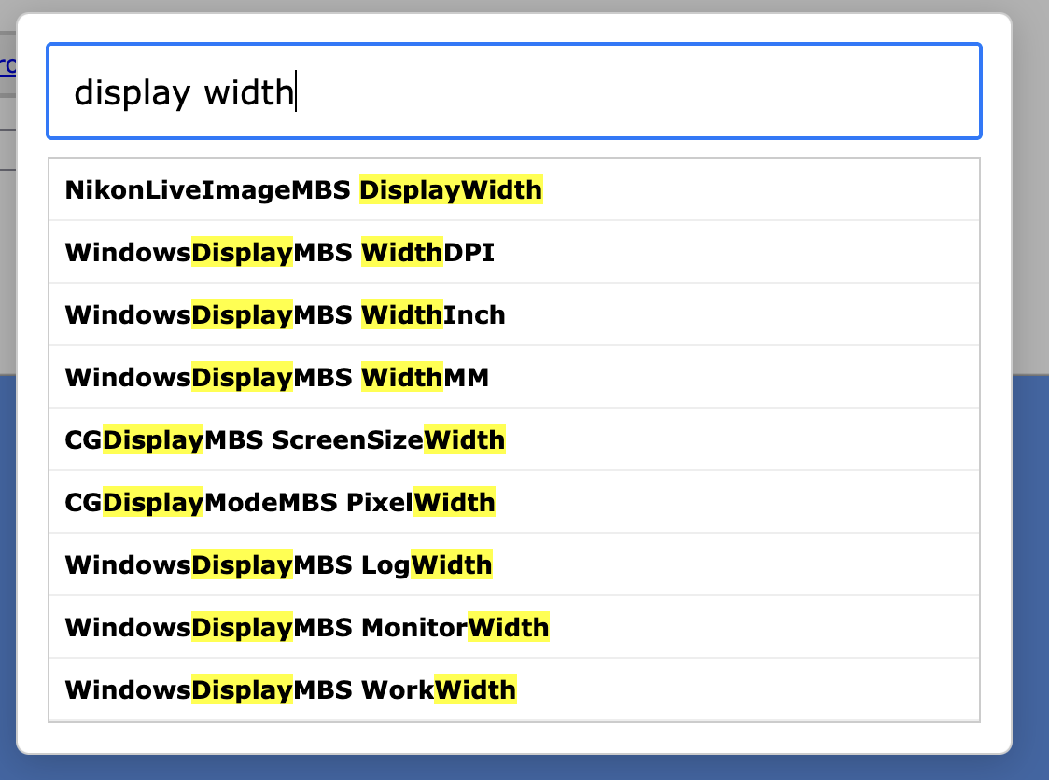Click the partially hidden blue link behind the dialog
Screen dimensions: 1049x780
click(x=7, y=65)
